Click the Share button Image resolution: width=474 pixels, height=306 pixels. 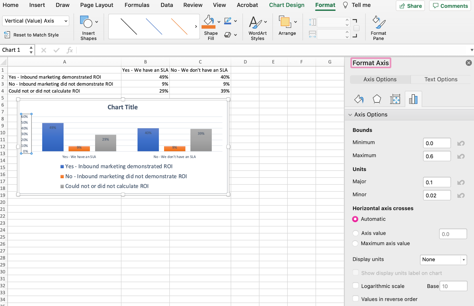click(410, 6)
